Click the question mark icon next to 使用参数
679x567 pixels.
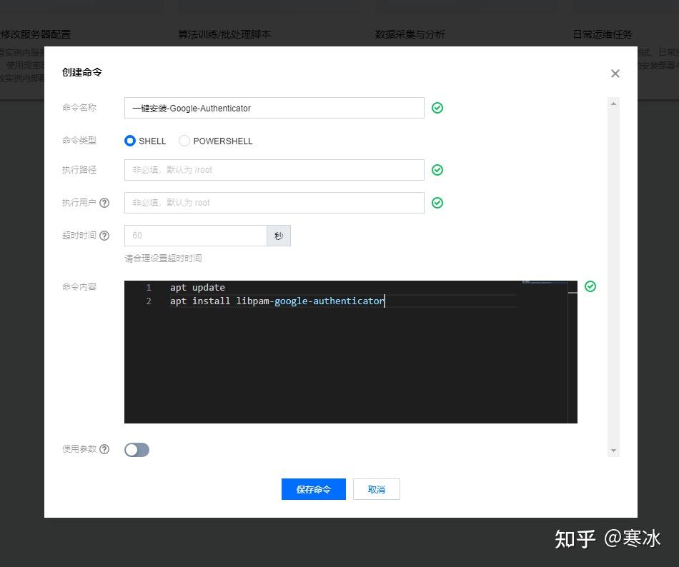[x=105, y=449]
